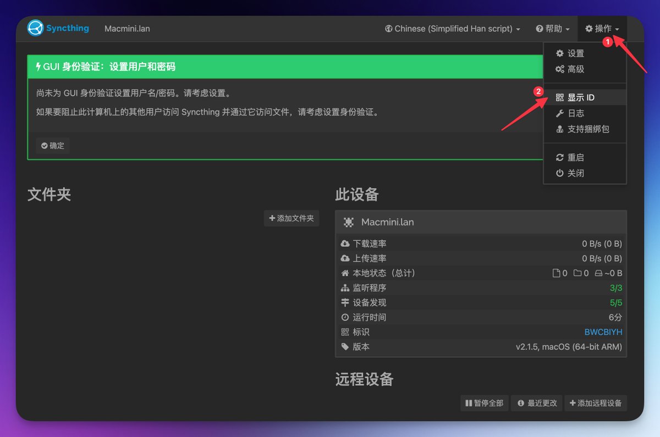The image size is (660, 437).
Task: Click the clock icon at 运行时间
Action: pos(345,317)
